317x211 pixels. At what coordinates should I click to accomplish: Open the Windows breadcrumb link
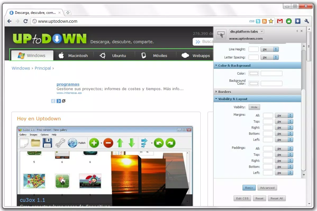(x=21, y=68)
